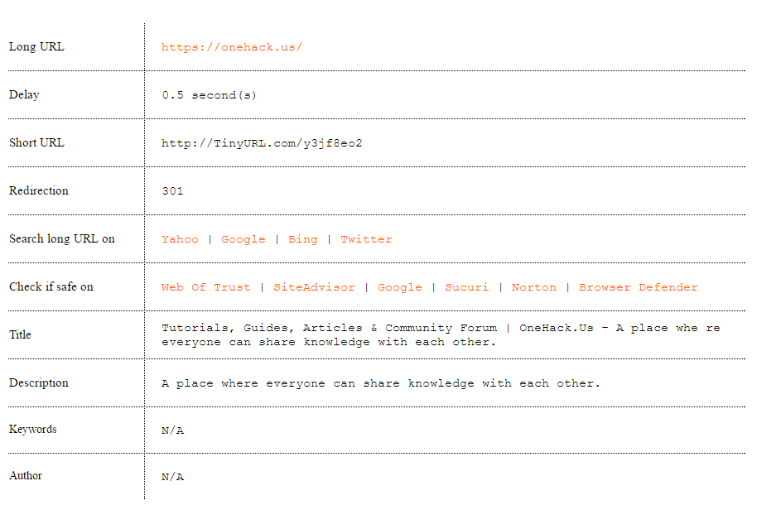Check site safety on Web Of Trust
This screenshot has width=757, height=505.
tap(205, 287)
